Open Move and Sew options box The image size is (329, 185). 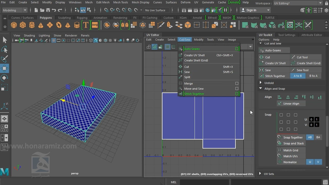click(x=237, y=89)
